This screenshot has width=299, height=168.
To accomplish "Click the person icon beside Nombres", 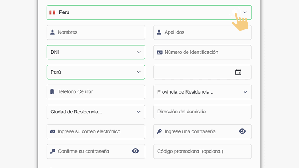I will pyautogui.click(x=52, y=32).
